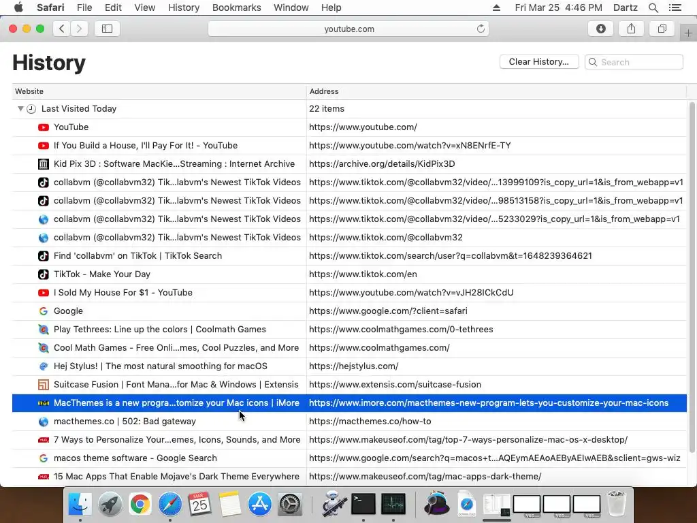The image size is (697, 523).
Task: Show downloads with the download arrow icon
Action: (x=600, y=29)
